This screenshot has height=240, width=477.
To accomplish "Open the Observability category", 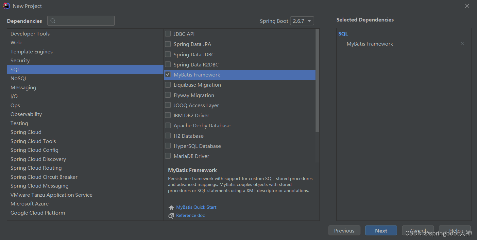I will [x=85, y=114].
